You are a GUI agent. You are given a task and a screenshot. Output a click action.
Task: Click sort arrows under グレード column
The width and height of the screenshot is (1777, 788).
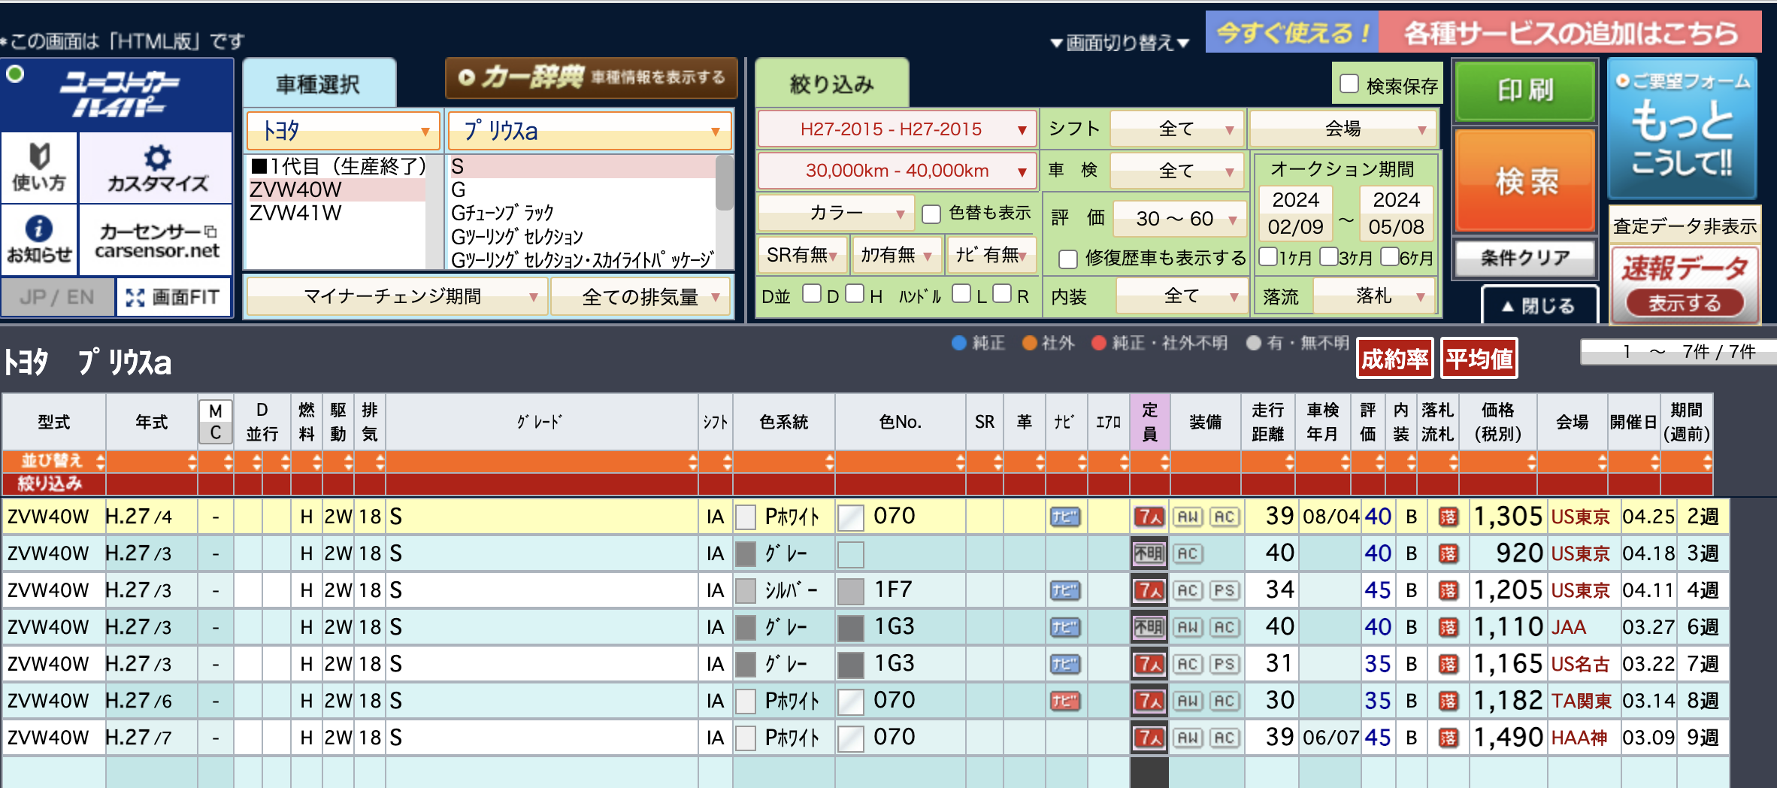(692, 461)
